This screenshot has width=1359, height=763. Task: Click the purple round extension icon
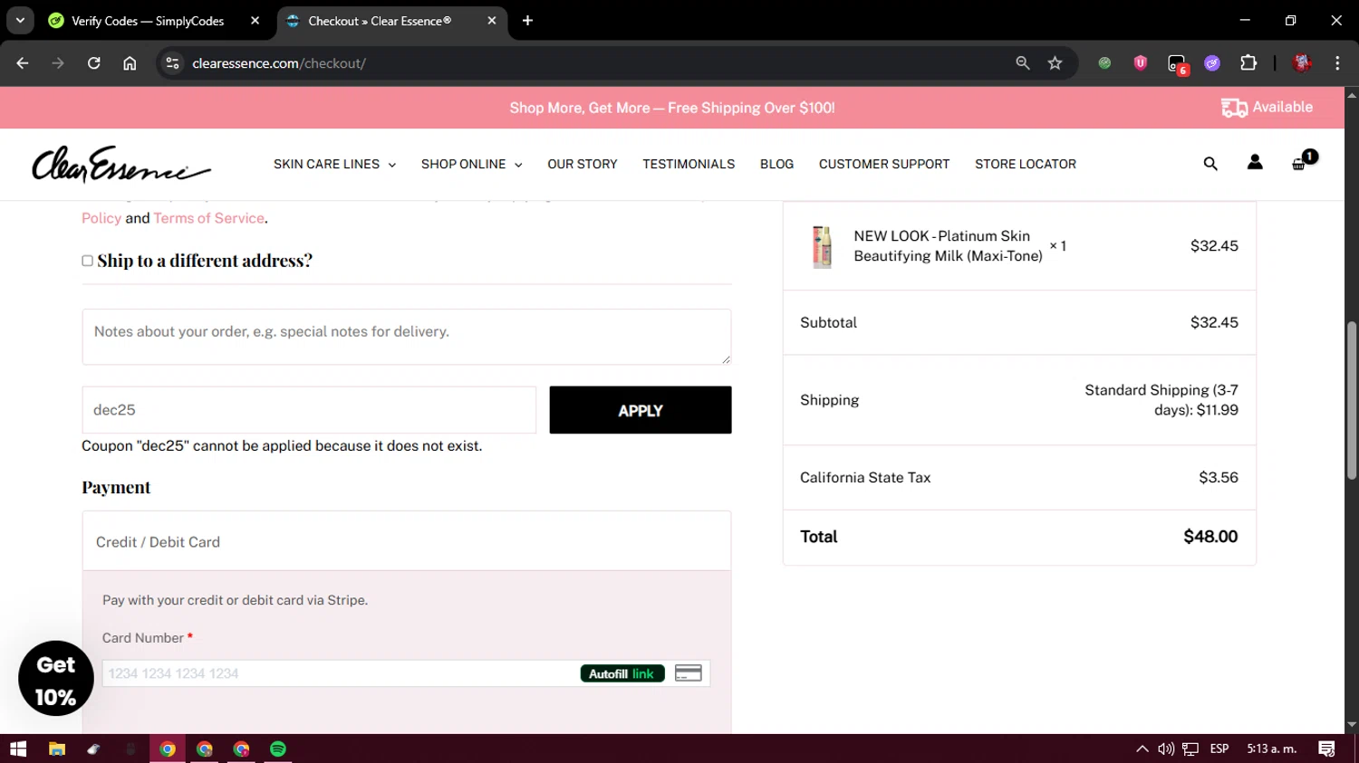pos(1212,63)
